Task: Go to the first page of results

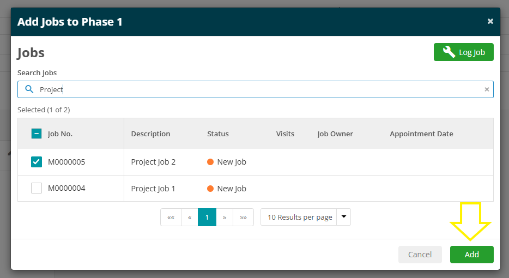Action: pyautogui.click(x=171, y=217)
